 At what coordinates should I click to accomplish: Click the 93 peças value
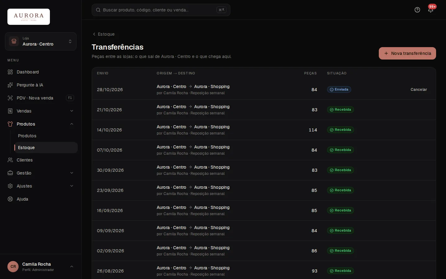(314, 271)
